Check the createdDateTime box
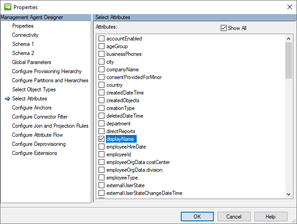Screen dimensions: 297x224 click(x=102, y=93)
